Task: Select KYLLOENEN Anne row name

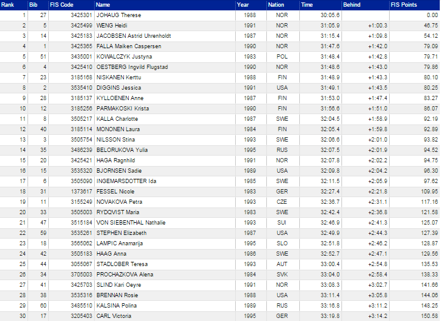Action: 120,98
